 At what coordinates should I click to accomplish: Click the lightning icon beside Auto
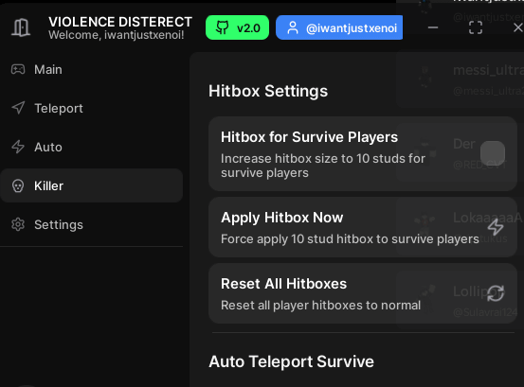pyautogui.click(x=18, y=147)
